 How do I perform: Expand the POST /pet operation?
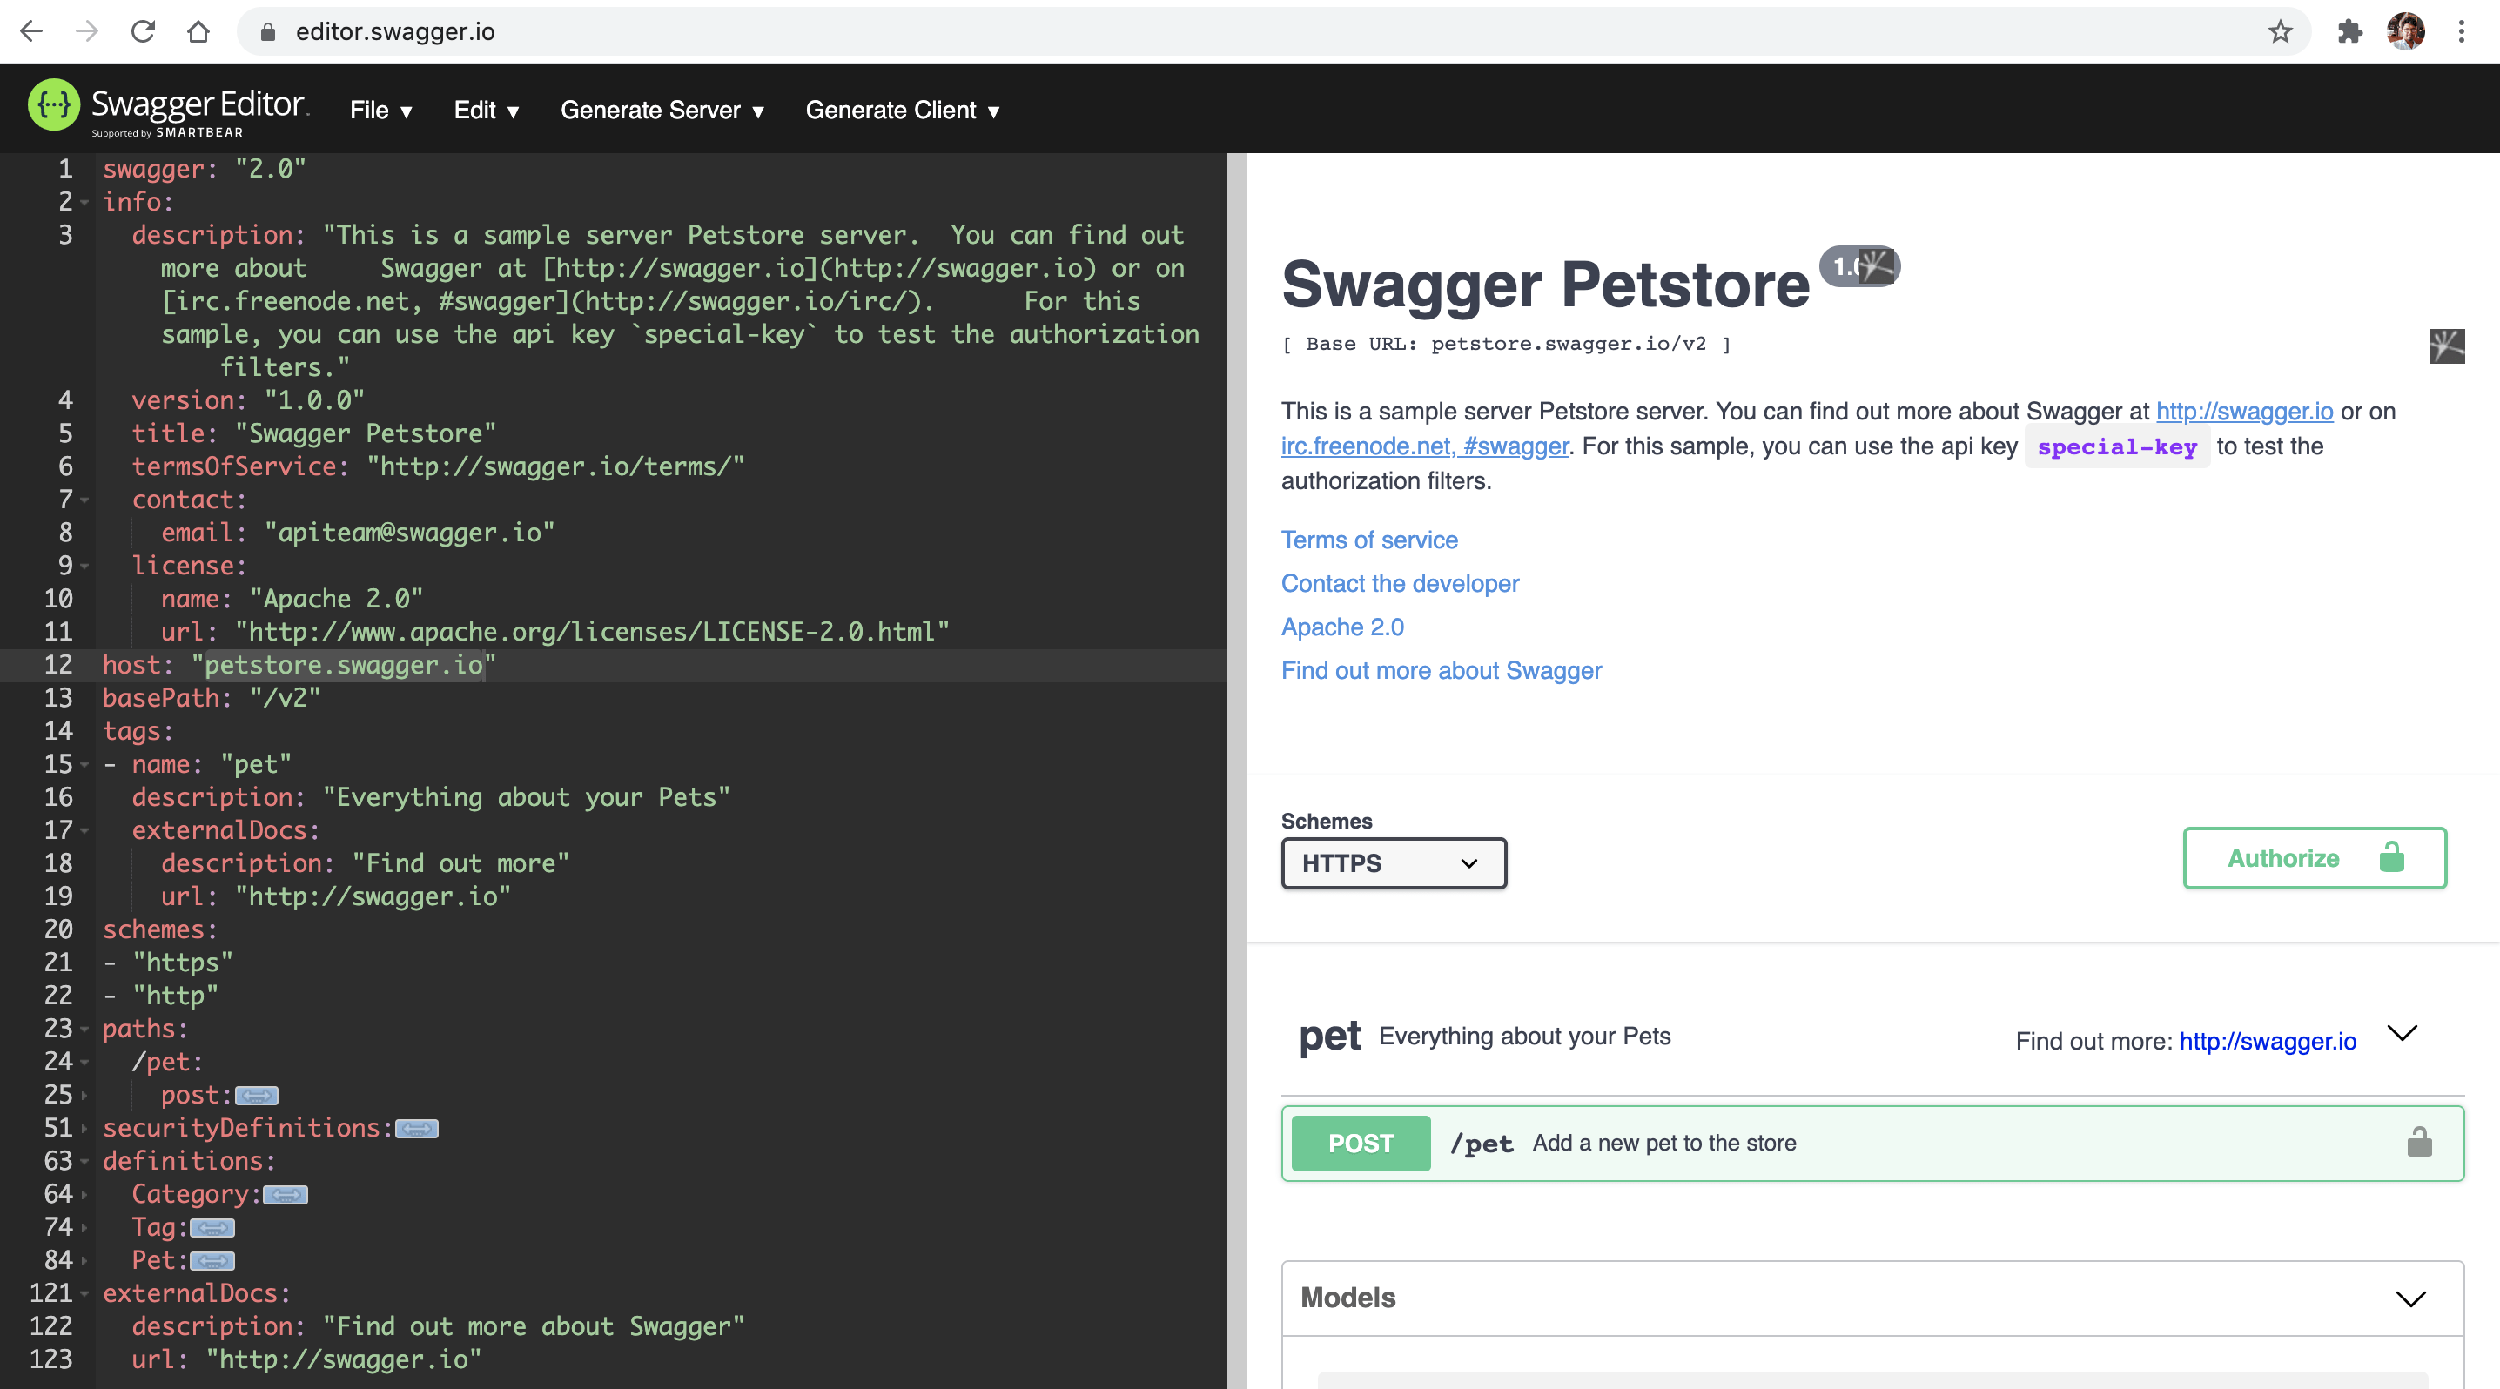click(1872, 1143)
